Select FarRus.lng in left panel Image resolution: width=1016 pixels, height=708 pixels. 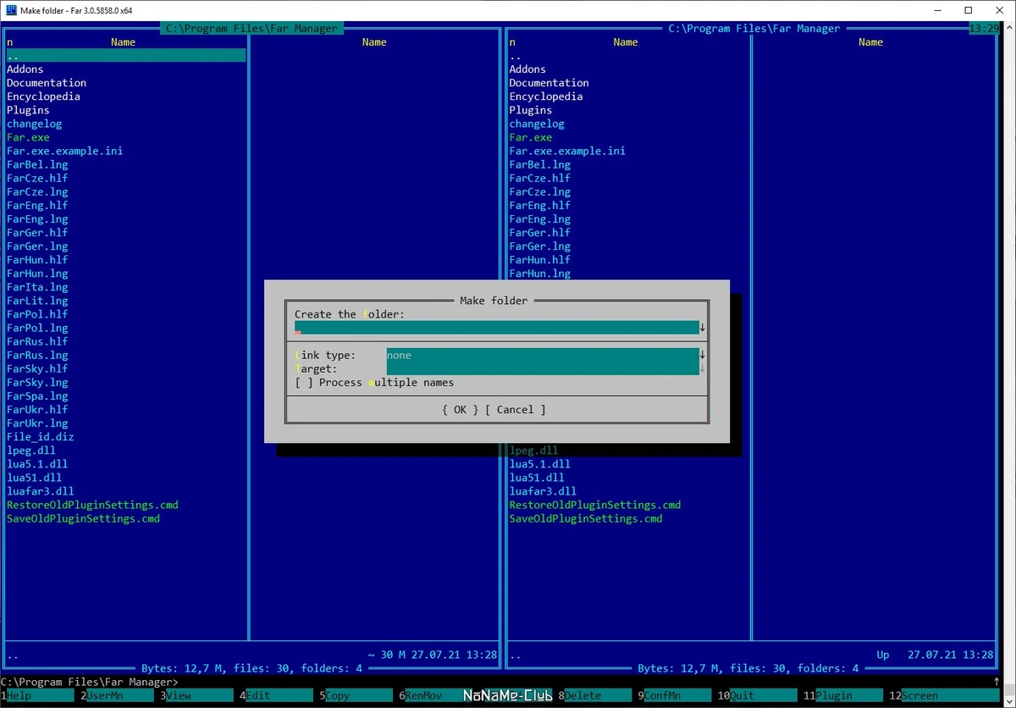click(x=37, y=355)
